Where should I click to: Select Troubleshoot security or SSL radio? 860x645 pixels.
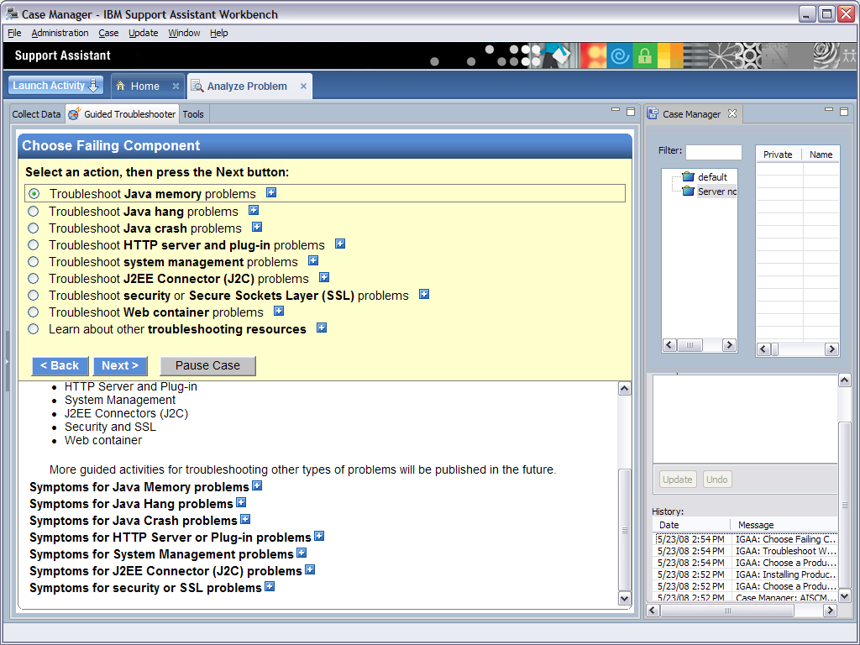34,295
